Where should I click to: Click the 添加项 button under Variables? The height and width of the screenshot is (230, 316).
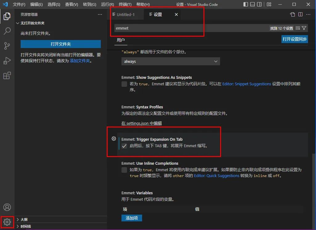point(132,218)
